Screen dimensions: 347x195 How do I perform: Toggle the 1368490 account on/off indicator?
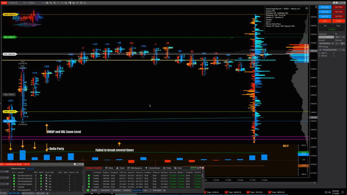[14, 187]
